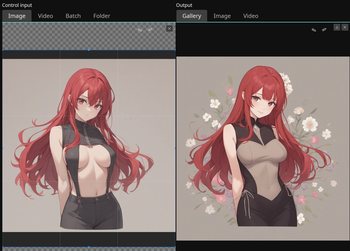Select the Gallery tab in the Output panel

[x=192, y=16]
